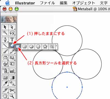Pick the Flare tool in flyout

[x=52, y=46]
